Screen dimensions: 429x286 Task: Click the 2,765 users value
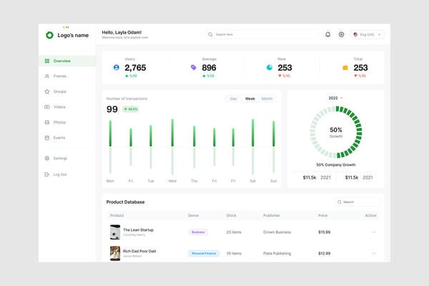pos(135,68)
